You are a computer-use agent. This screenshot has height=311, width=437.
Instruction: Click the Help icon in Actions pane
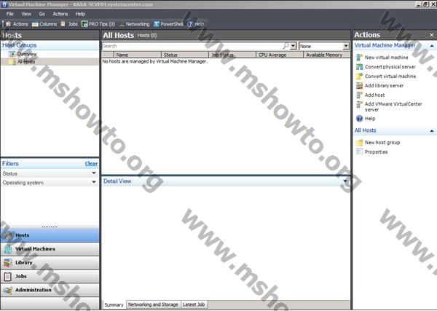[x=360, y=119]
